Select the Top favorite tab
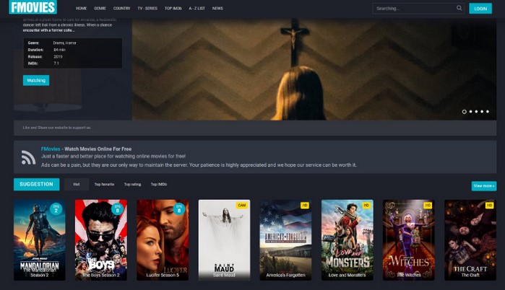Screen dimensions: 505x290 [x=104, y=184]
